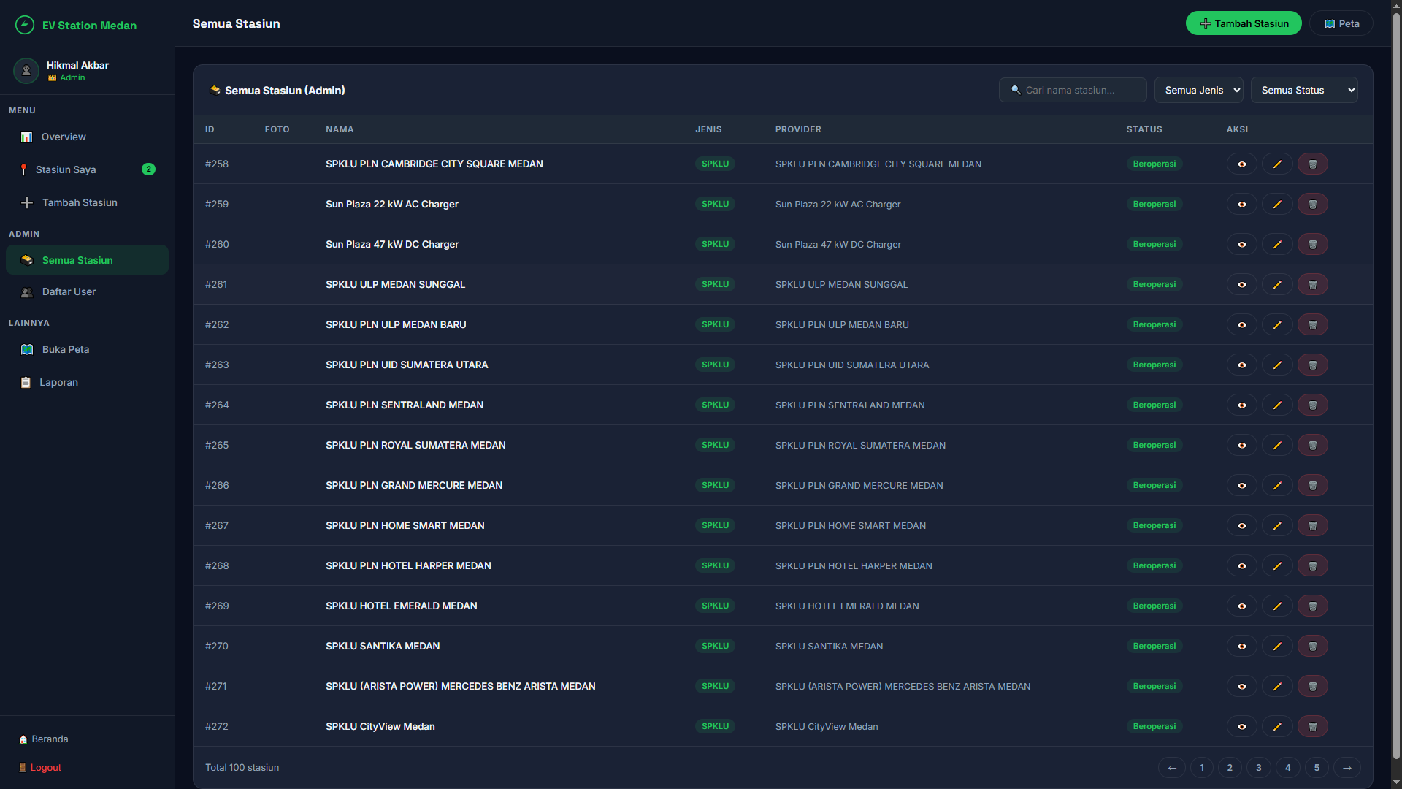Jump to page 3
The width and height of the screenshot is (1402, 789).
[1259, 767]
